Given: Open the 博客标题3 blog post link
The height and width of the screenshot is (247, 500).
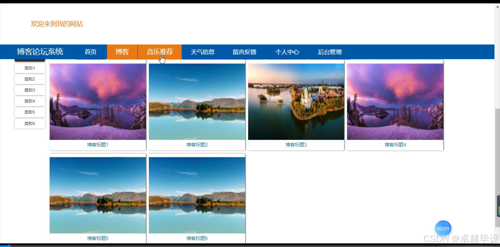Looking at the screenshot, I should pos(296,145).
